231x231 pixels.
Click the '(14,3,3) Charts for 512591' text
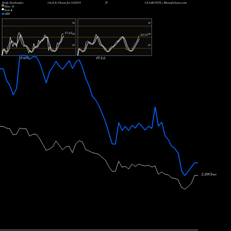point(64,3)
